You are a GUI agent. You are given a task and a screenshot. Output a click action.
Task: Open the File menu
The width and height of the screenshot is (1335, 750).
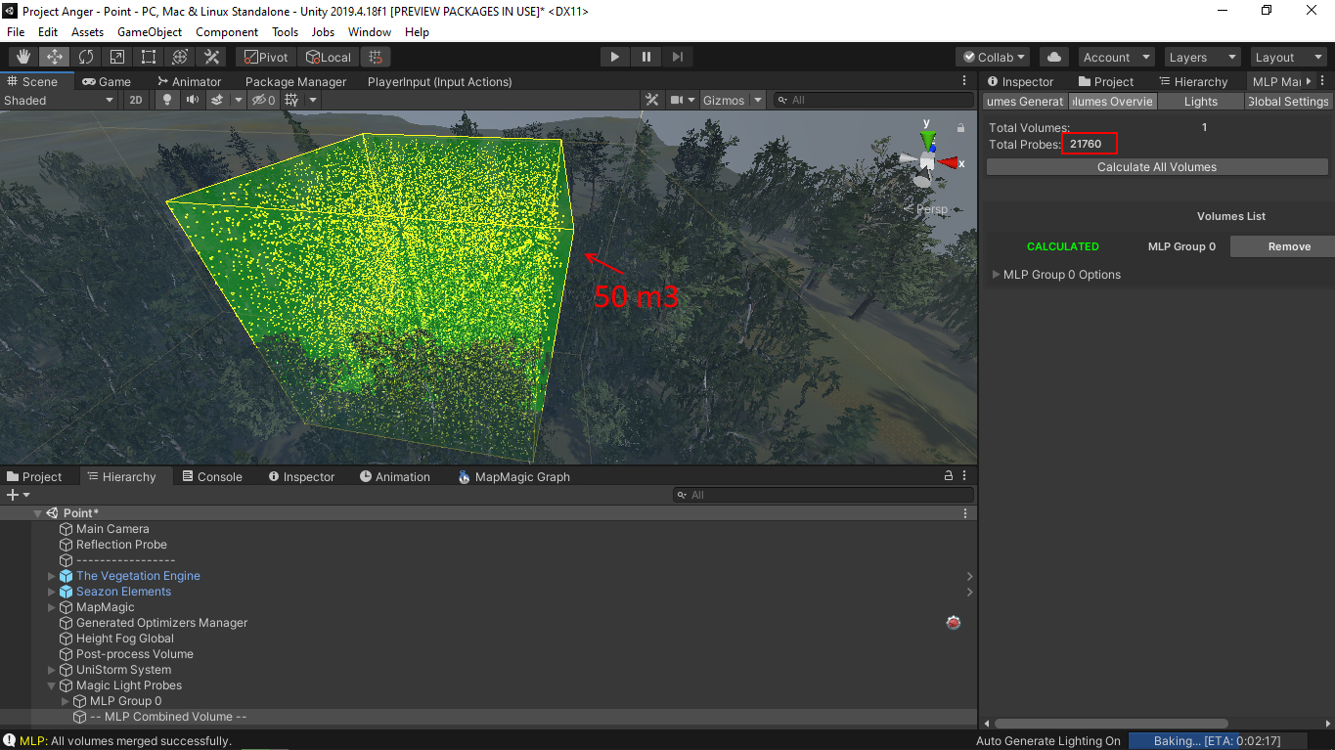tap(16, 31)
